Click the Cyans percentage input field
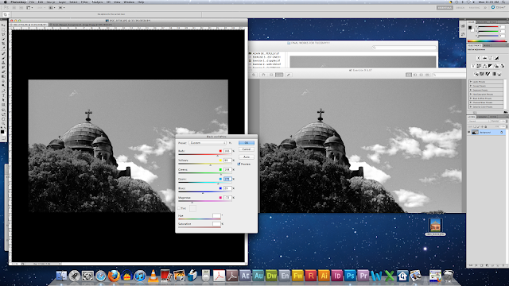The width and height of the screenshot is (509, 286). (x=227, y=179)
